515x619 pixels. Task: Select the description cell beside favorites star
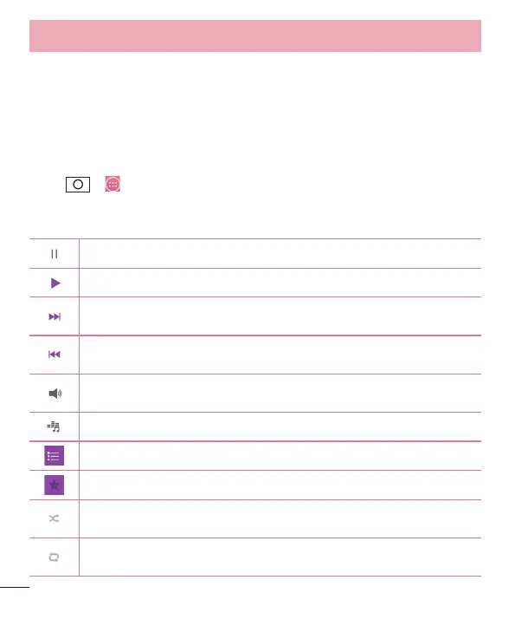[280, 485]
